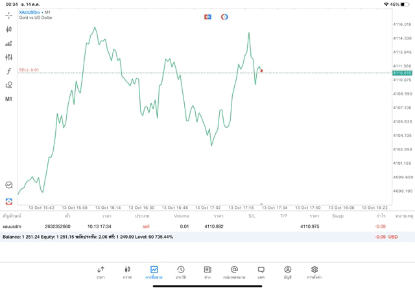Tap the blue-red square icon atop chart
Screen dimensions: 415x290
click(x=207, y=17)
